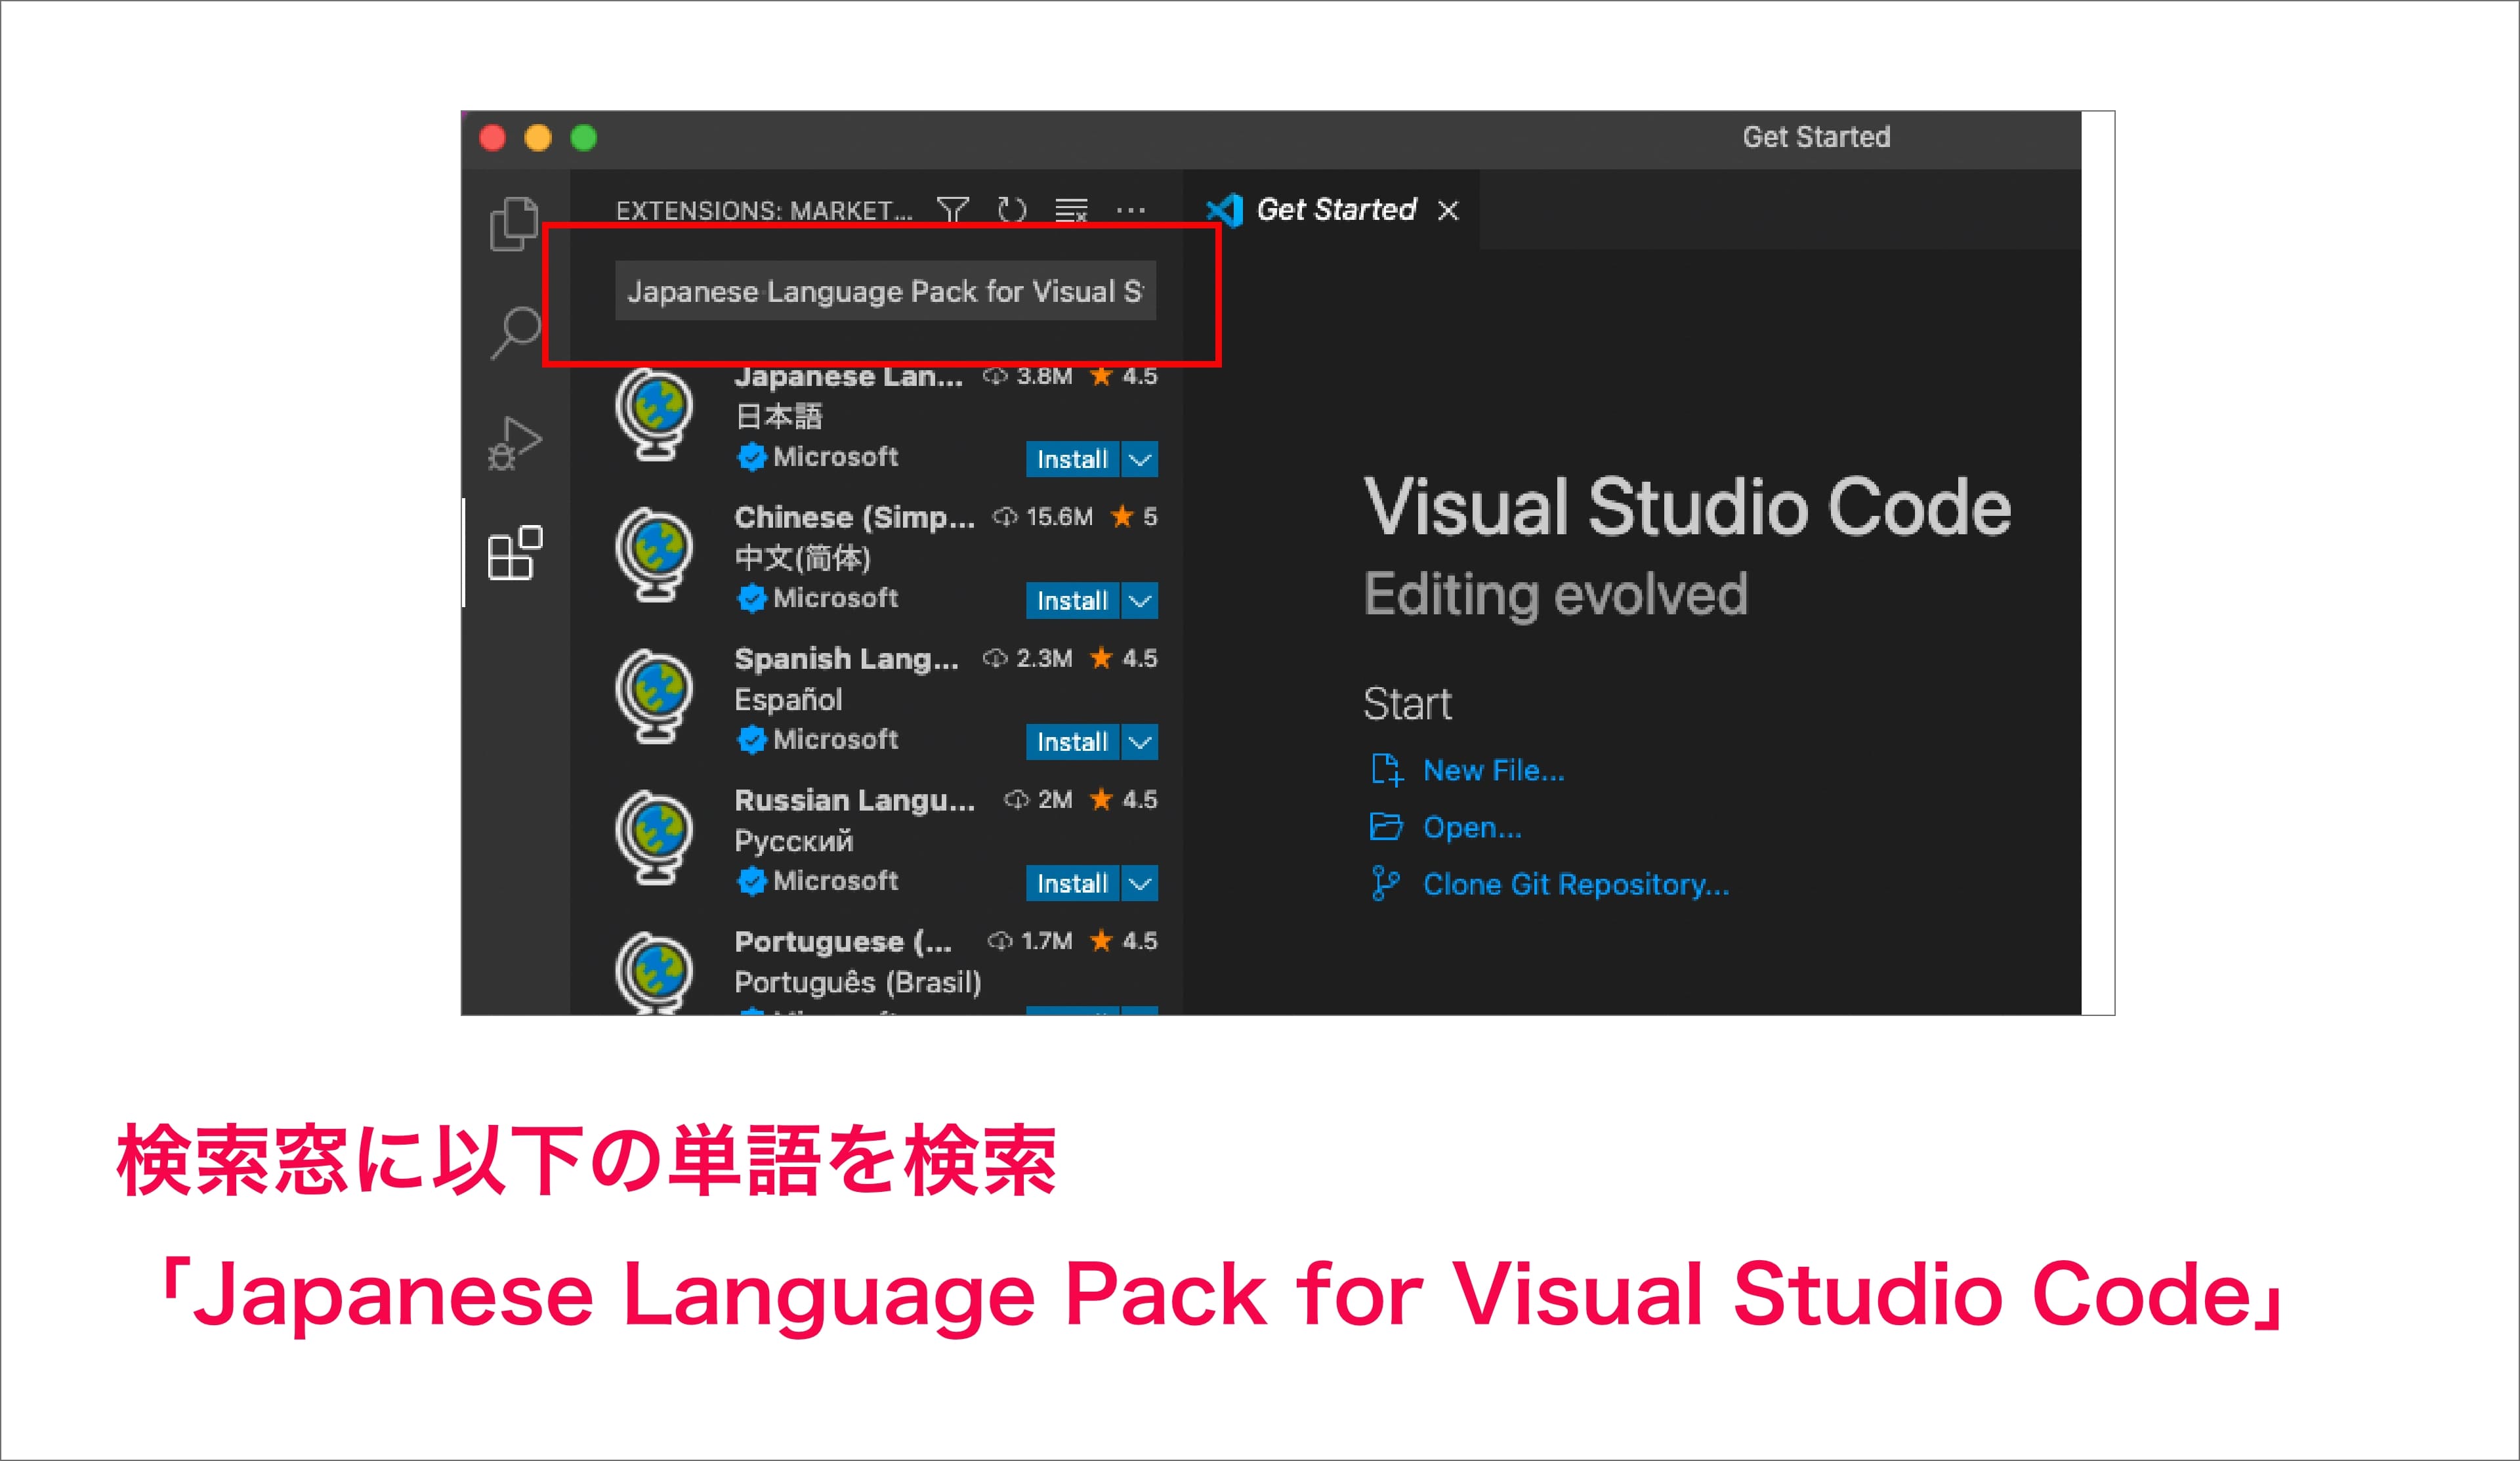
Task: Click the Open... link
Action: tap(1472, 827)
